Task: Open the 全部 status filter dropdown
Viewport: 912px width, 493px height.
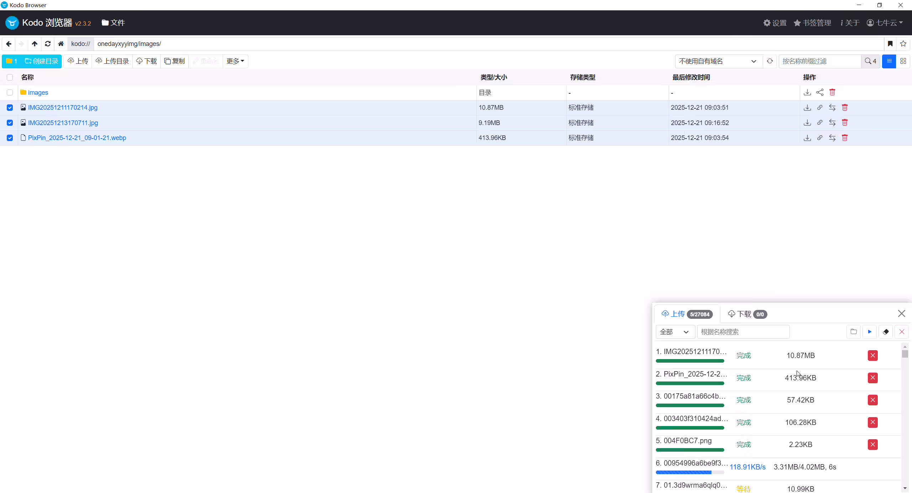Action: [x=674, y=332]
